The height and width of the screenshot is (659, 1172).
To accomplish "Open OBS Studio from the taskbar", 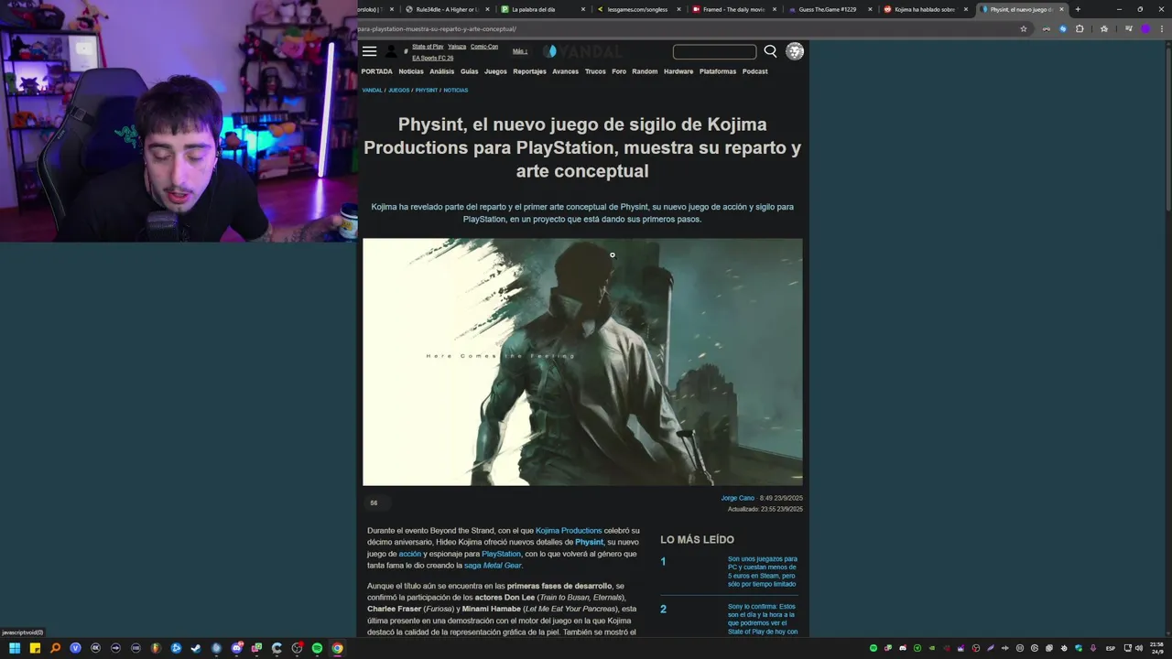I will 297,648.
